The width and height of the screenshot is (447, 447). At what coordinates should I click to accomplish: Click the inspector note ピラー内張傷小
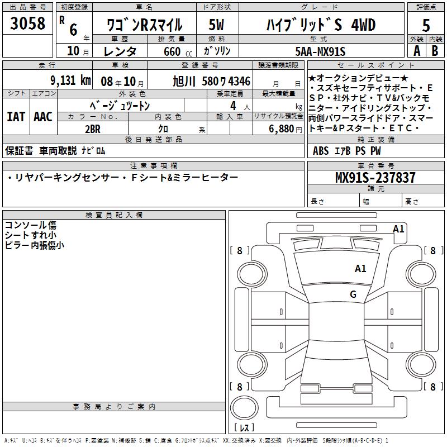pyautogui.click(x=35, y=245)
